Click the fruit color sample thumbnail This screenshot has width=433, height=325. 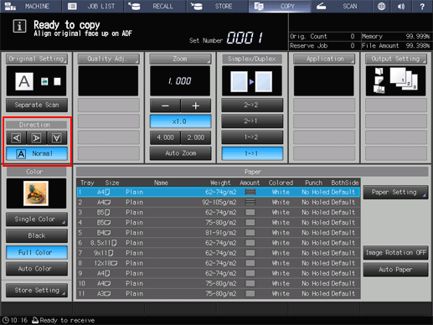pyautogui.click(x=36, y=193)
